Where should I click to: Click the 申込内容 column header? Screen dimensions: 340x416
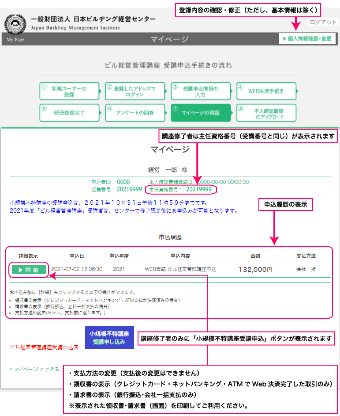[x=180, y=256]
